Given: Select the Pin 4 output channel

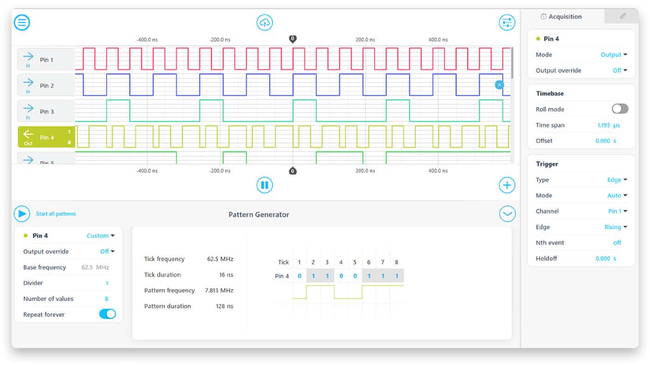Looking at the screenshot, I should pos(46,137).
